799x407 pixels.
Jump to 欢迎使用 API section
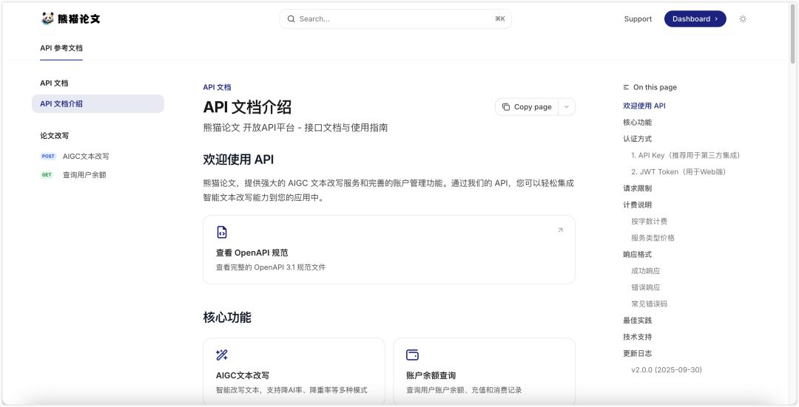(x=644, y=106)
